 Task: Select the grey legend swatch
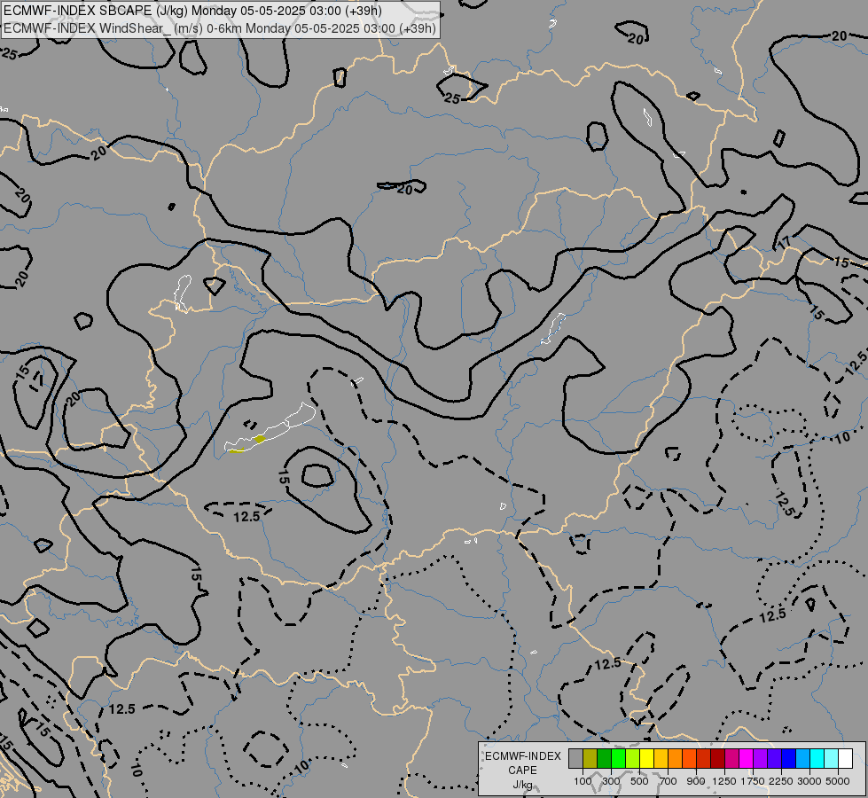[x=575, y=759]
